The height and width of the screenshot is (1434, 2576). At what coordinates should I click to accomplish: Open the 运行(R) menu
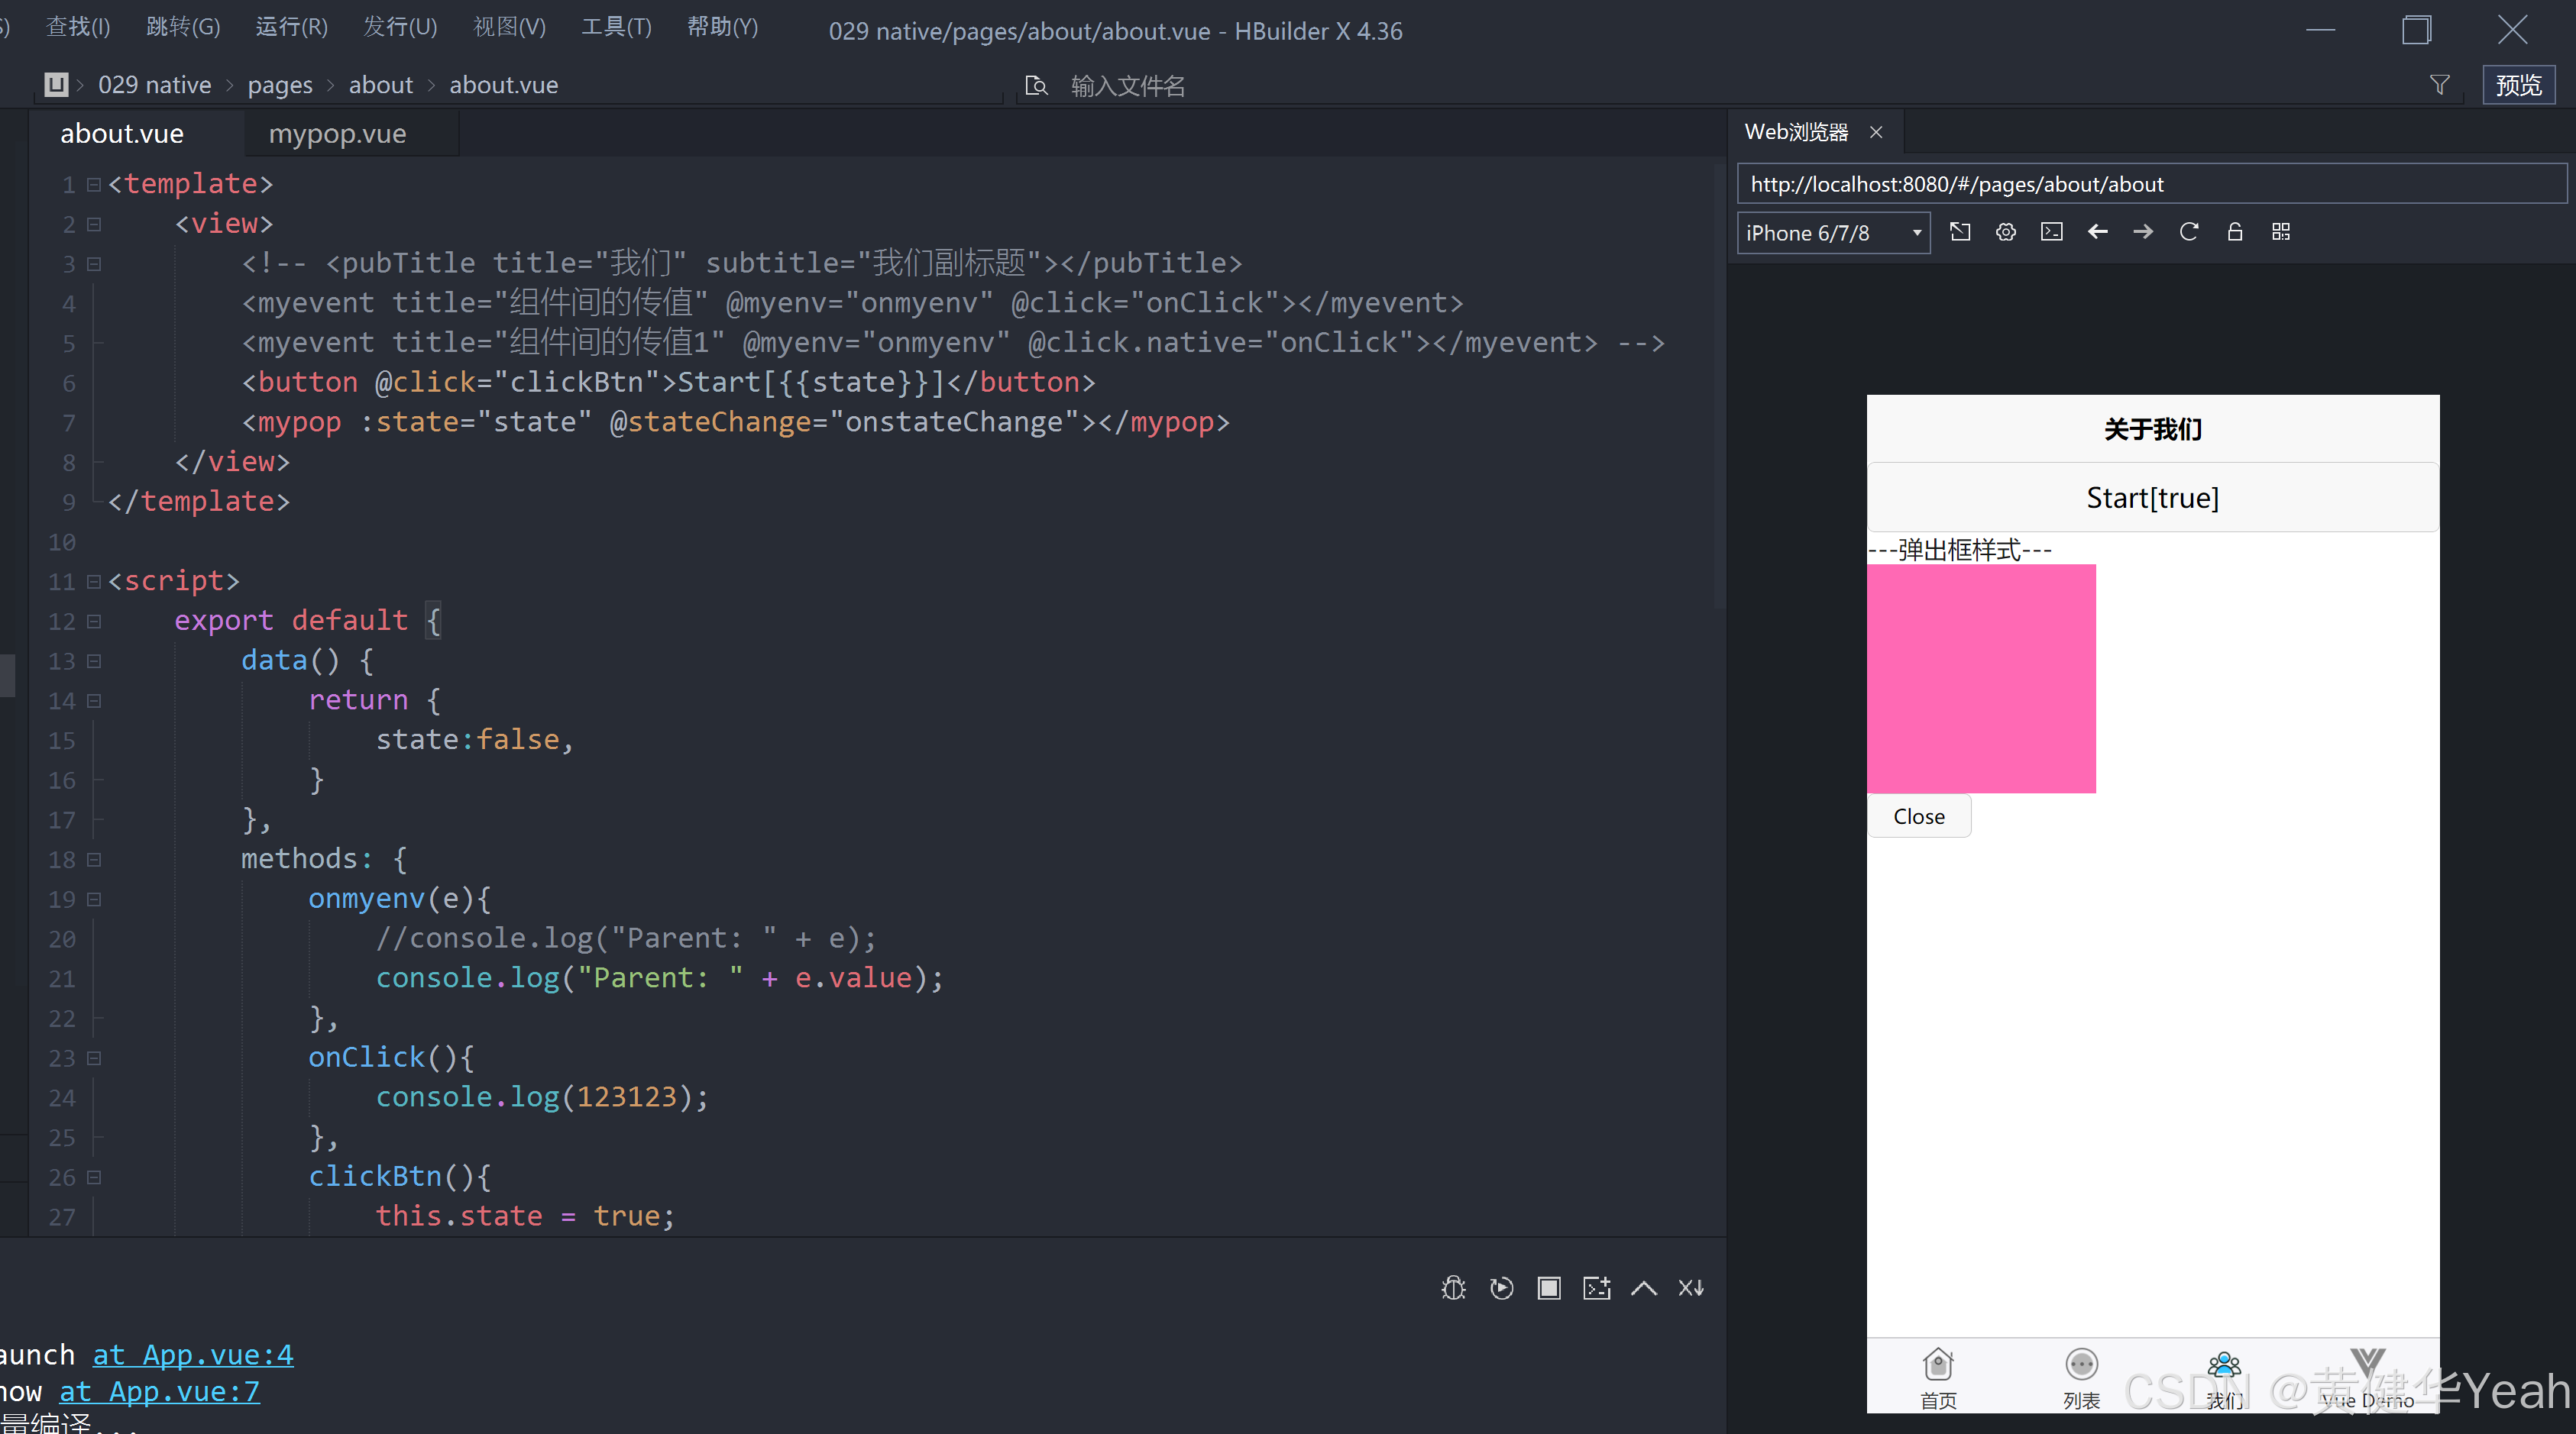291,27
